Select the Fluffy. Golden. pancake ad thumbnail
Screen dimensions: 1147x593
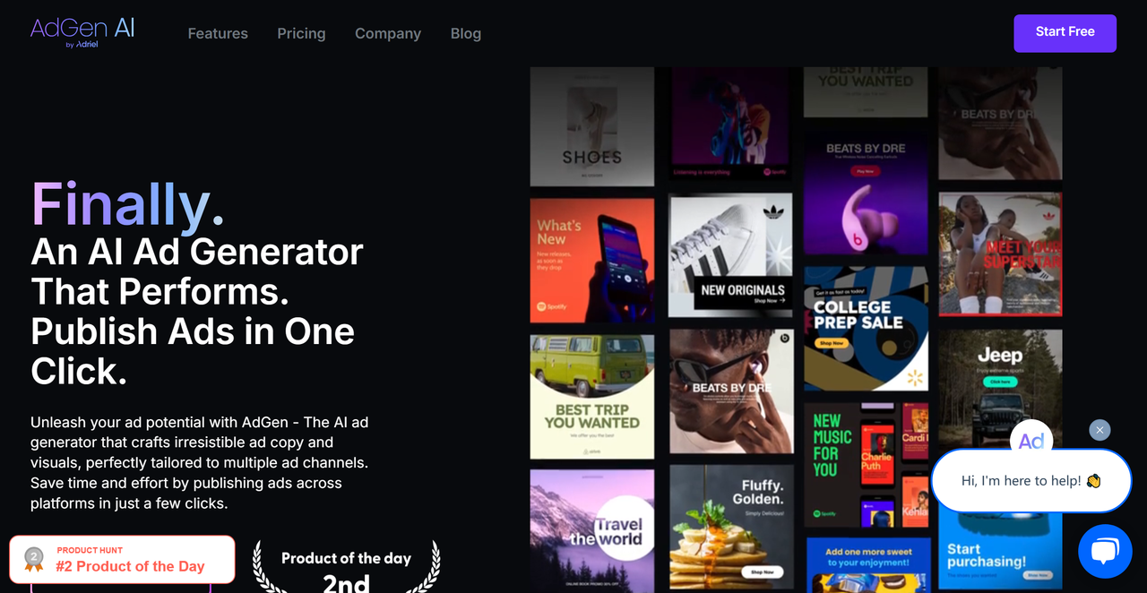730,526
